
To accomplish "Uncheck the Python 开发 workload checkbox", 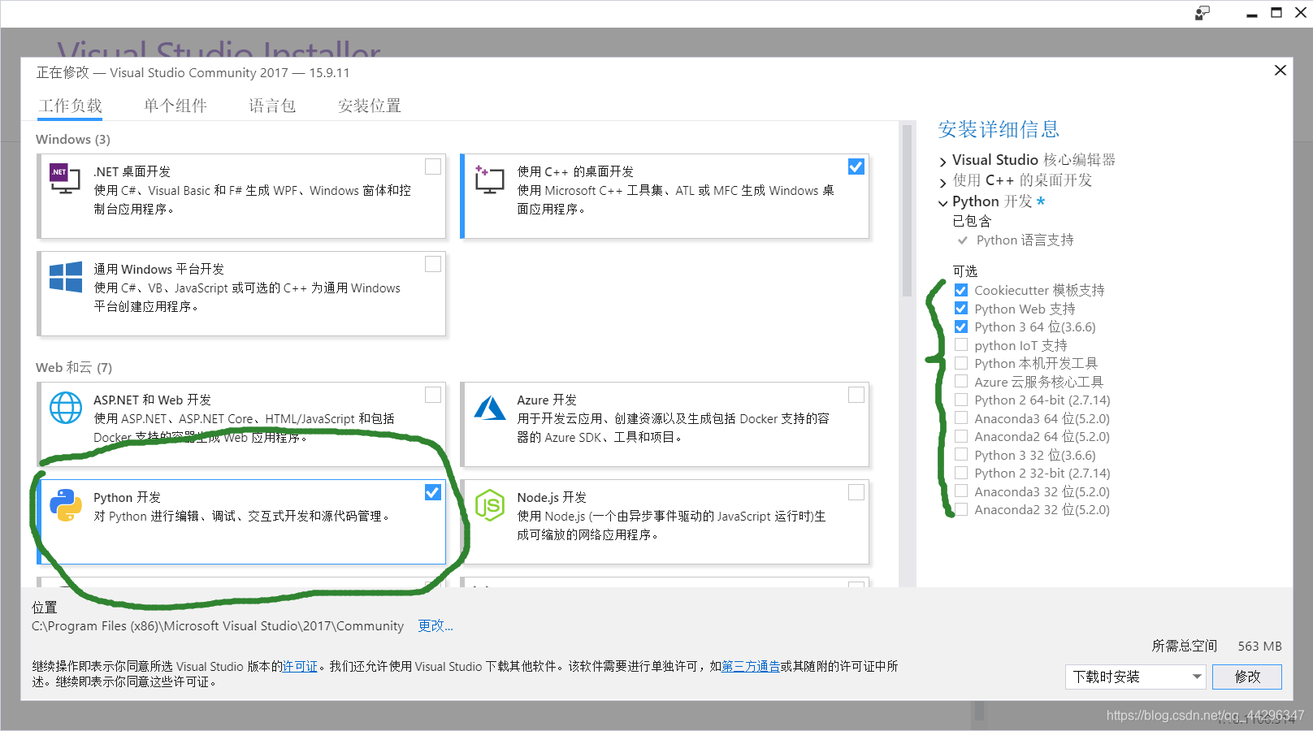I will tap(433, 492).
